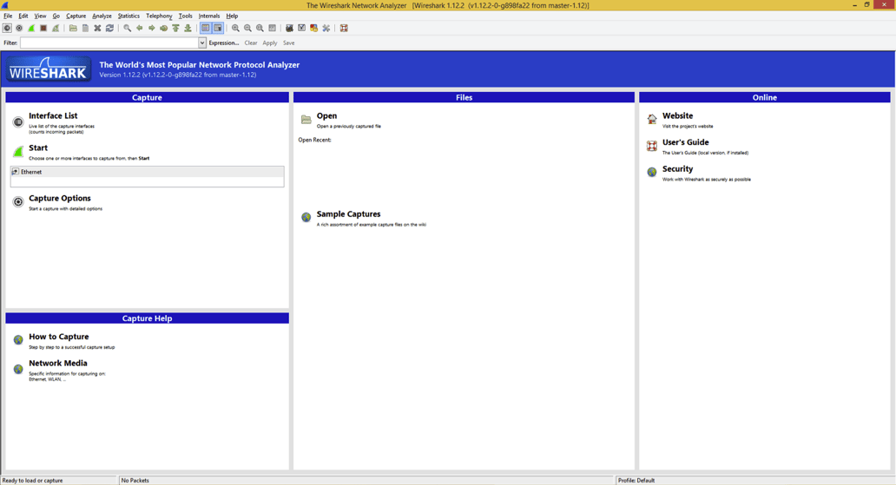Image resolution: width=896 pixels, height=485 pixels.
Task: Click the capture options toolbar icon
Action: [x=19, y=28]
